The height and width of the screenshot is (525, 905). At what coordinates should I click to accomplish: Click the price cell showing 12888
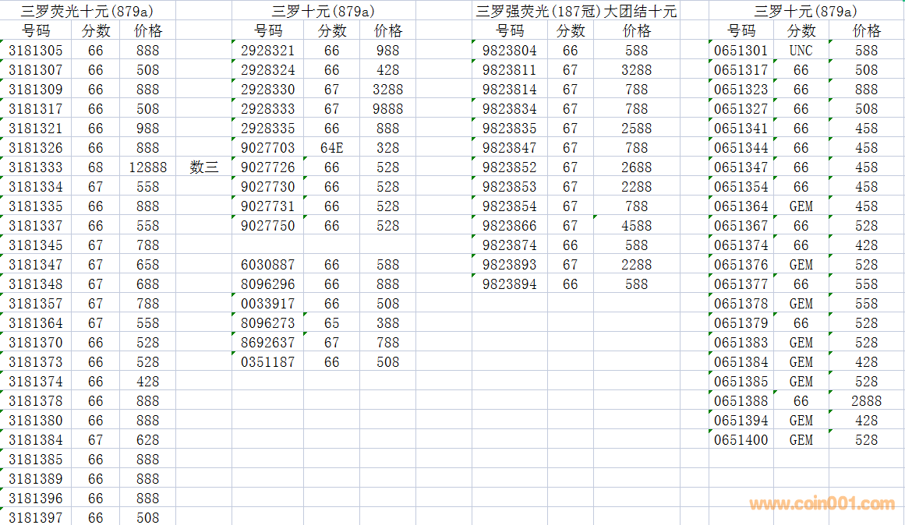point(147,167)
